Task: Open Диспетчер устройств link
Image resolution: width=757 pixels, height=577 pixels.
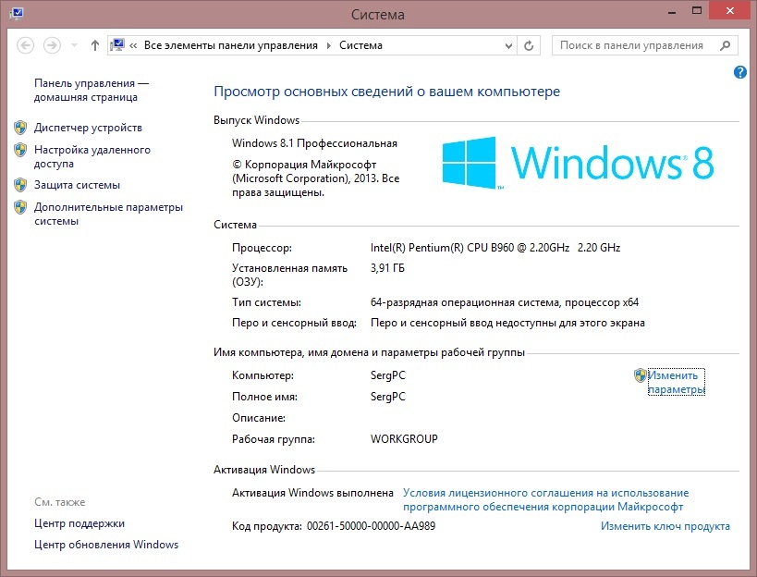Action: [88, 128]
